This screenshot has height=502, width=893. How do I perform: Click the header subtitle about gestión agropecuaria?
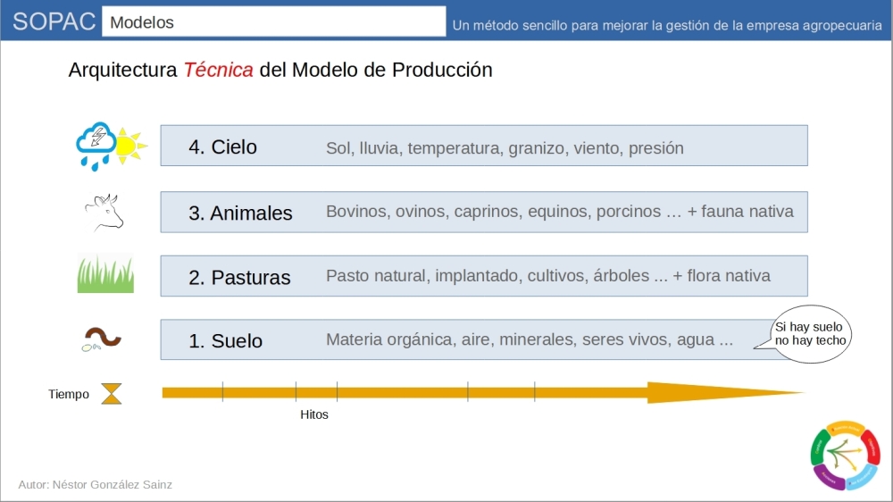click(x=667, y=25)
